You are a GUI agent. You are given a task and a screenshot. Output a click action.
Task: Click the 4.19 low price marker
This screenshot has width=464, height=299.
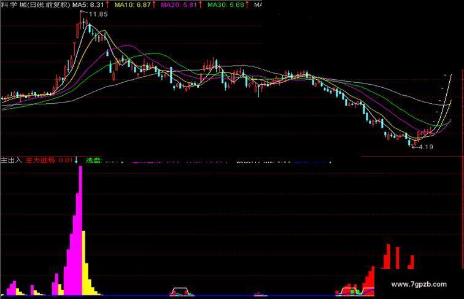point(426,147)
